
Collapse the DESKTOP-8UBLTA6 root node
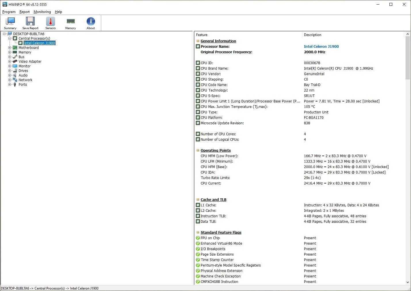tap(4, 34)
